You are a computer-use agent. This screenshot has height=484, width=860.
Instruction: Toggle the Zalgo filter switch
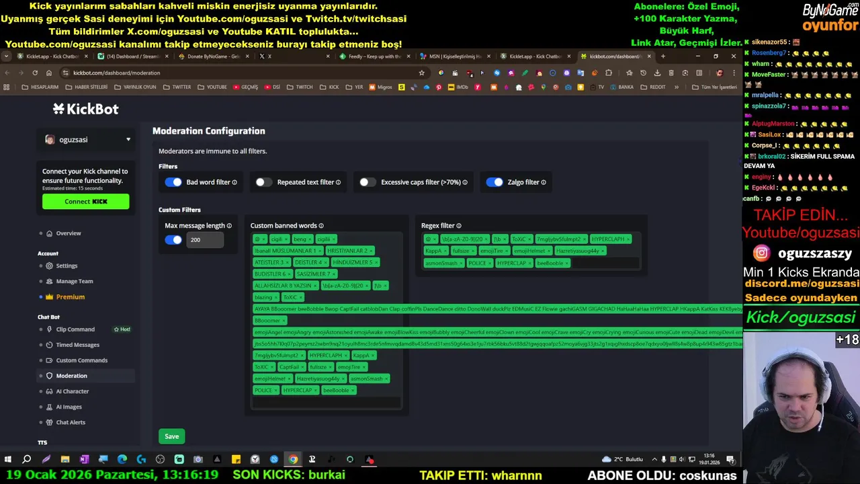494,182
